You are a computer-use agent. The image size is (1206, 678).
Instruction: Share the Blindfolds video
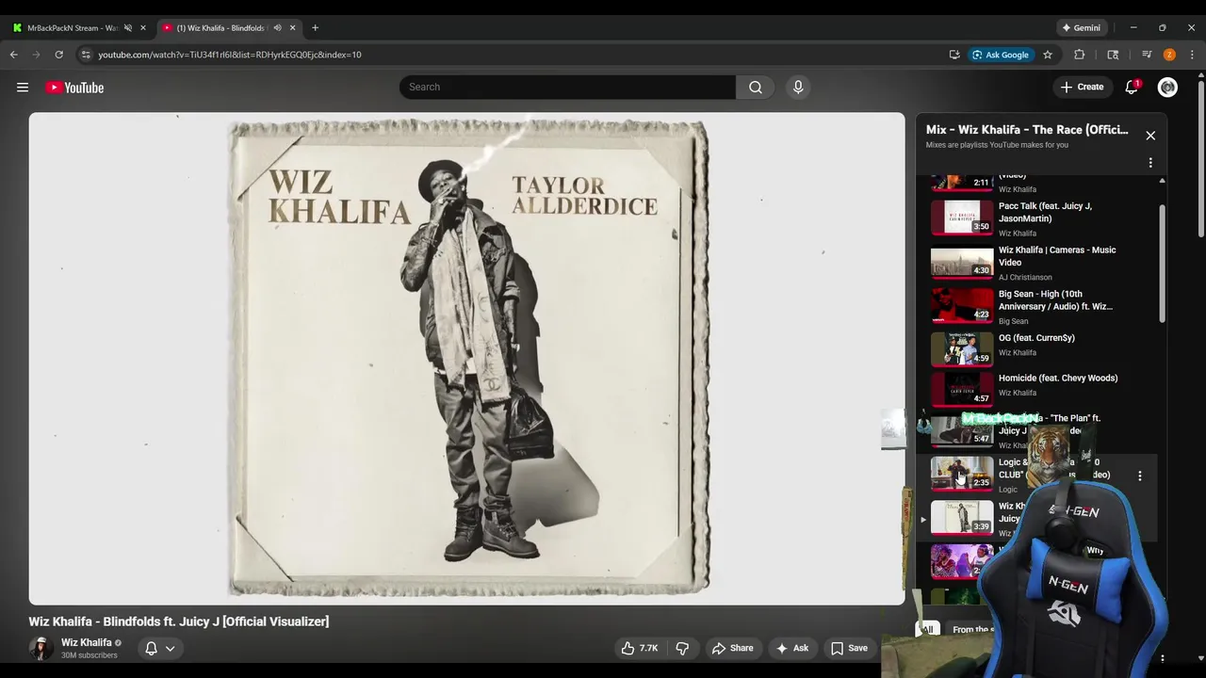pos(732,648)
